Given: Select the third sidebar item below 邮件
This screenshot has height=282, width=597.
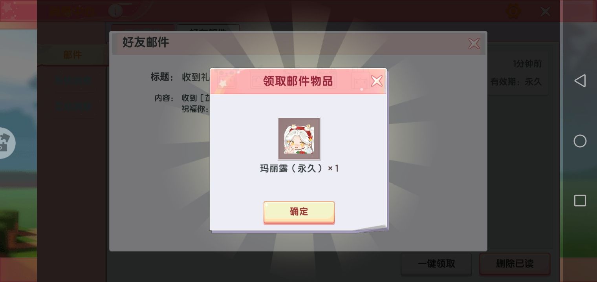Looking at the screenshot, I should (x=73, y=106).
